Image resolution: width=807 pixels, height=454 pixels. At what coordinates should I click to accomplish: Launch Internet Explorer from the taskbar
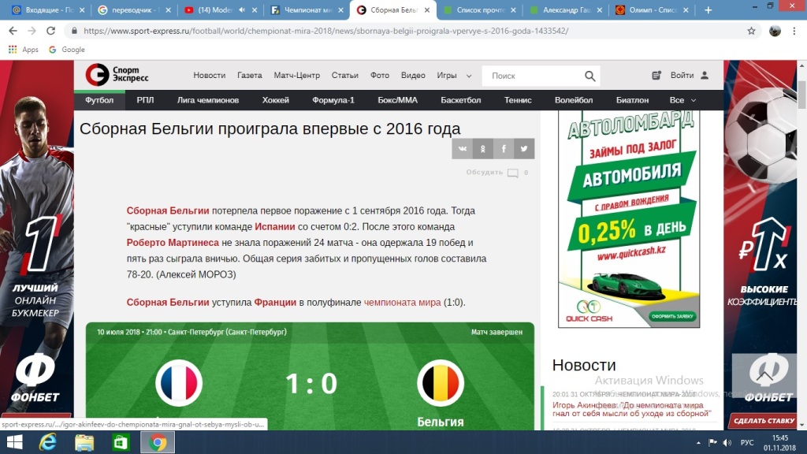tap(48, 442)
